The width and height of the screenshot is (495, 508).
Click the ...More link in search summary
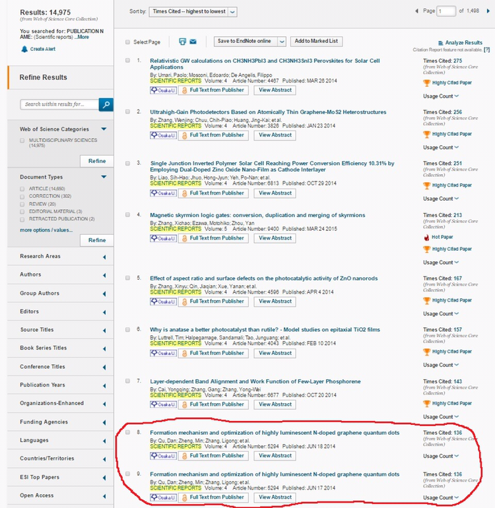(x=82, y=37)
